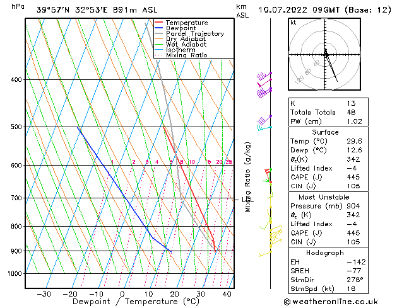This screenshot has height=306, width=397.
Task: Click the SREH value -77
Action: click(353, 271)
